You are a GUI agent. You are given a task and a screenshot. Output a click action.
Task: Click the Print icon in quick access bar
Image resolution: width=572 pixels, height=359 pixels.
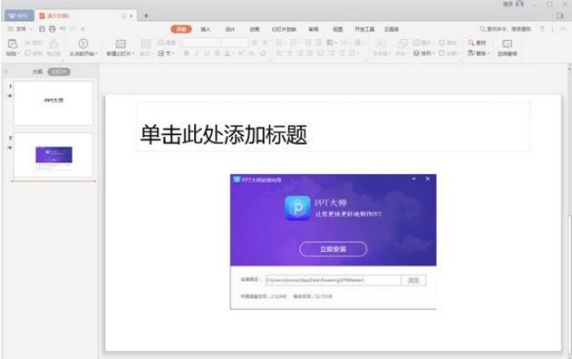tap(53, 29)
